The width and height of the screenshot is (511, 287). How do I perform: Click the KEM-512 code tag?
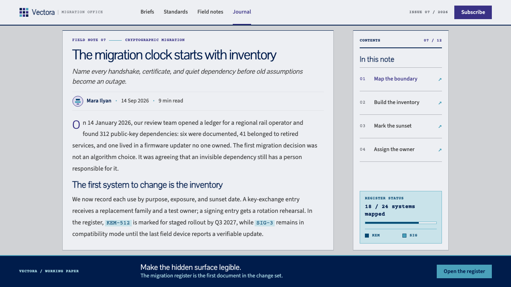click(x=118, y=223)
